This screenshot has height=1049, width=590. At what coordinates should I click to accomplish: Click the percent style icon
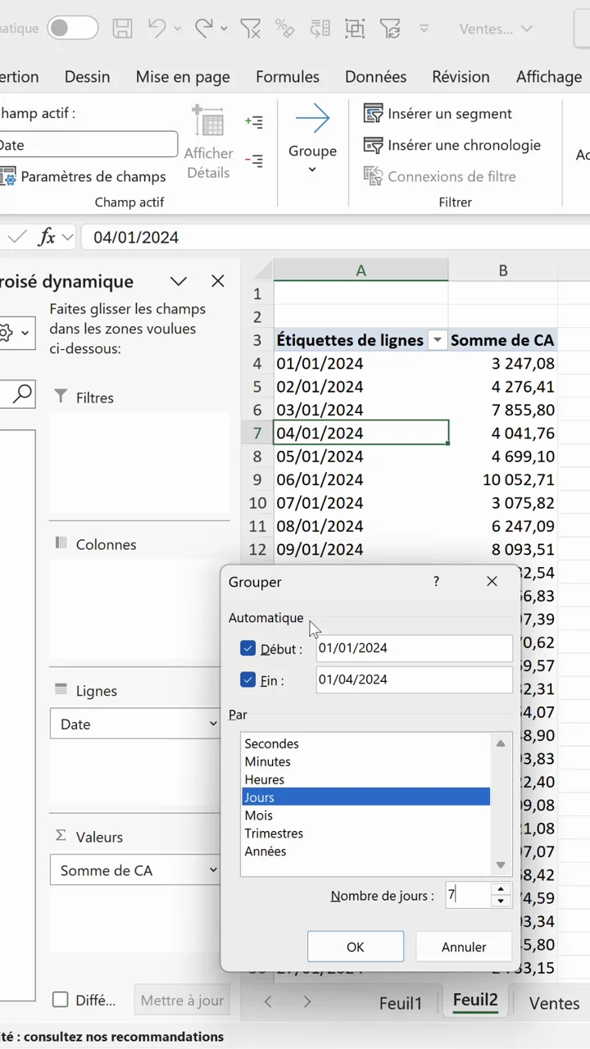[x=285, y=29]
